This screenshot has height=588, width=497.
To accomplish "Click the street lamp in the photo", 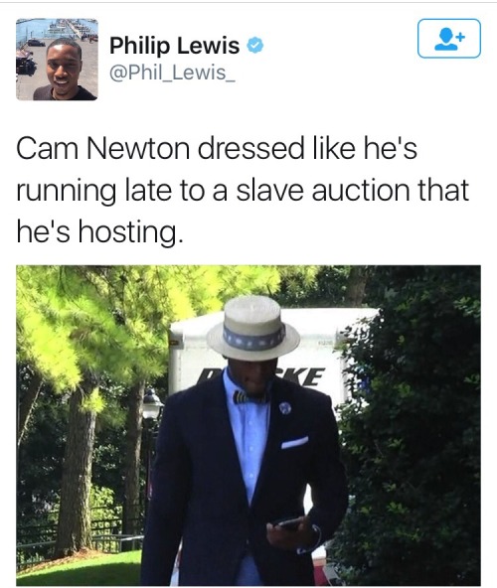I will 152,406.
